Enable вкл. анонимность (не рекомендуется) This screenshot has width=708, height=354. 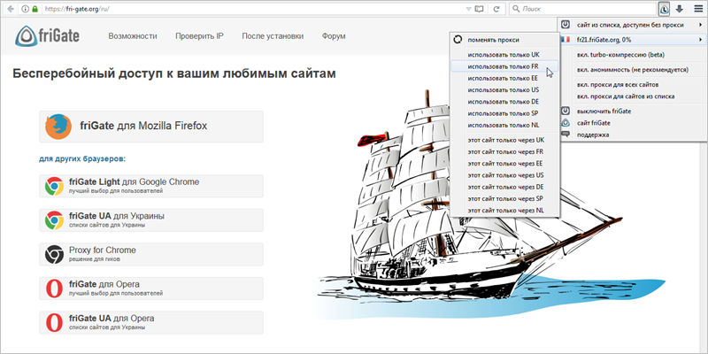pyautogui.click(x=631, y=70)
